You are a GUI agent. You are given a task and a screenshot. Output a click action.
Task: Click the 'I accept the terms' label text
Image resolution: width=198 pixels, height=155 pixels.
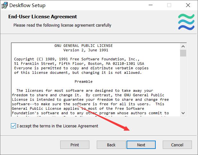coord(57,126)
